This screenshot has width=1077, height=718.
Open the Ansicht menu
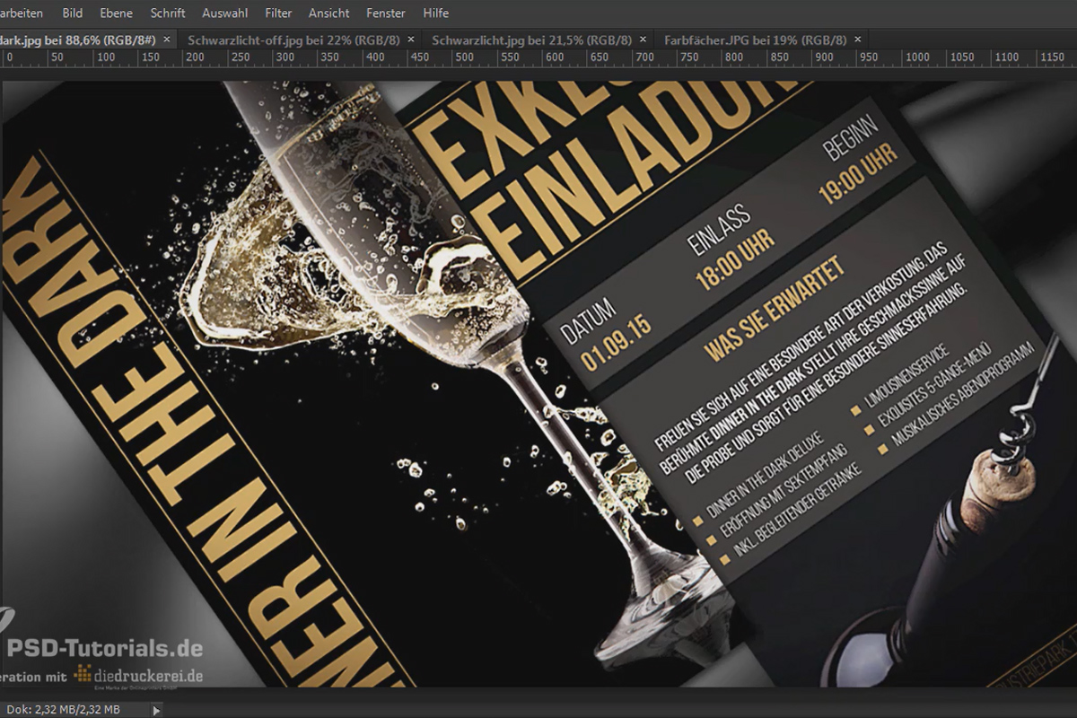coord(329,13)
